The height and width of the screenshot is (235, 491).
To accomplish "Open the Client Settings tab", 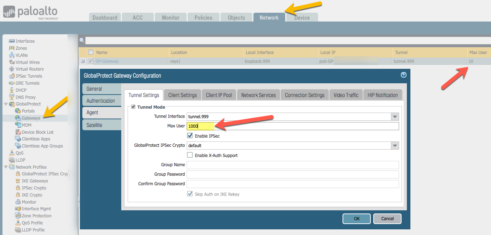I will coord(182,95).
